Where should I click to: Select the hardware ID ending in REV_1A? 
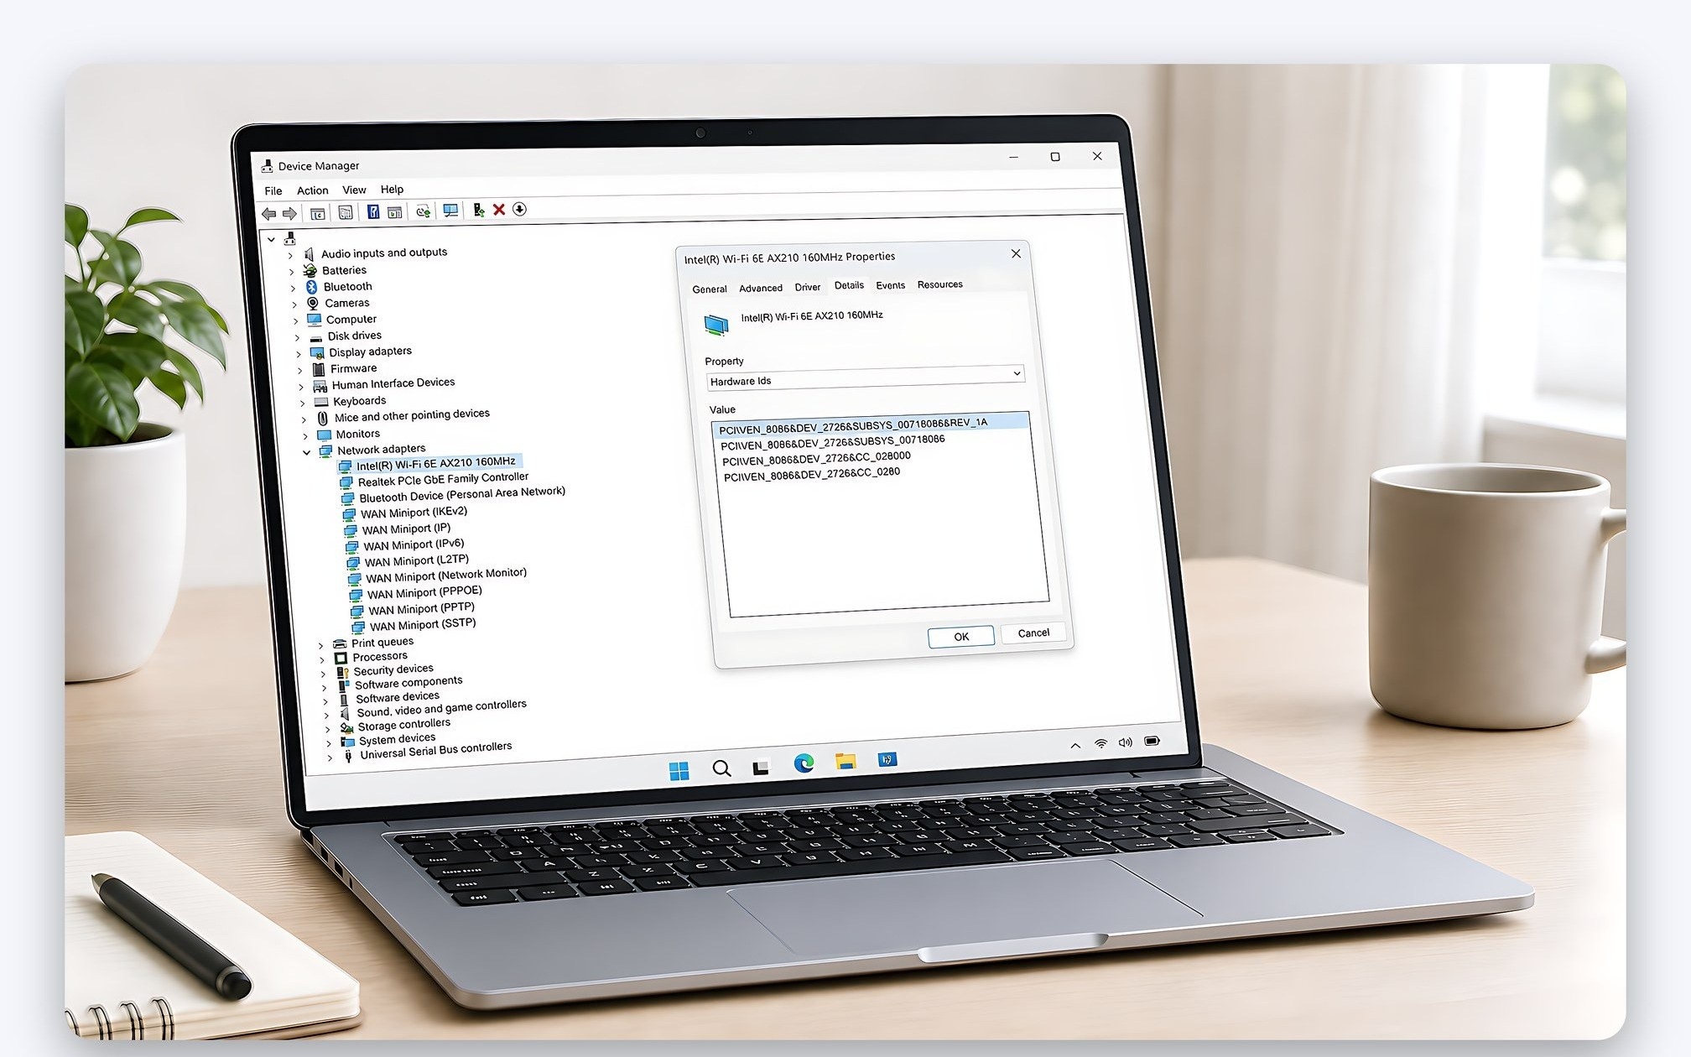pyautogui.click(x=853, y=426)
